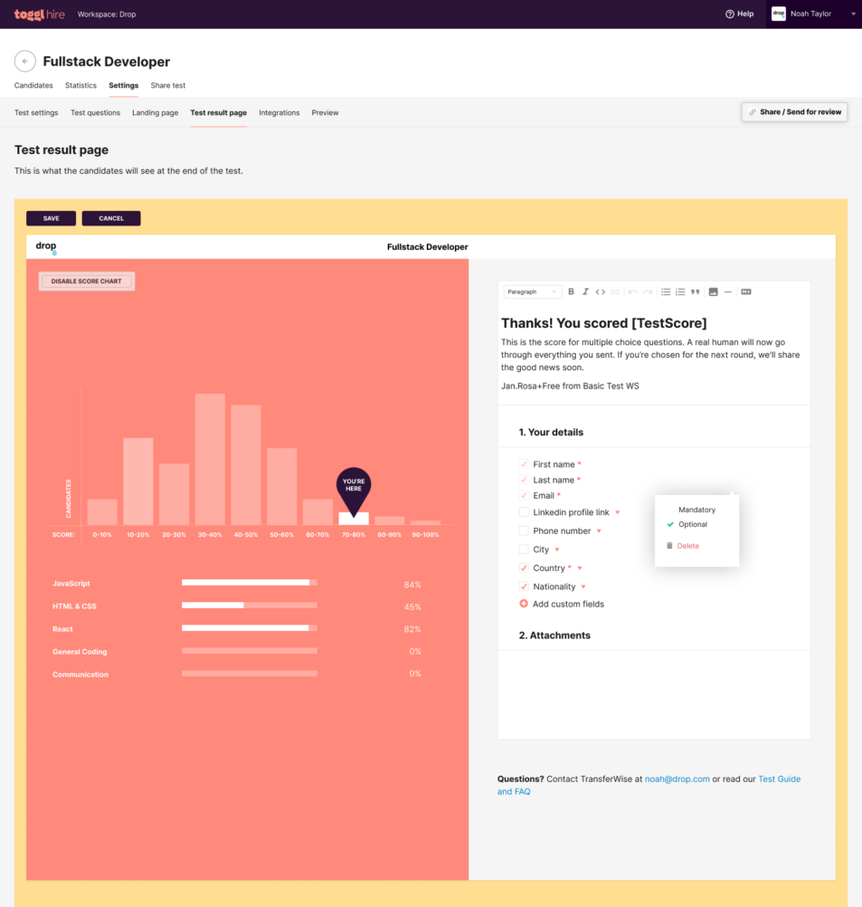The height and width of the screenshot is (907, 862).
Task: Select Mandatory in the field popup menu
Action: coord(696,510)
